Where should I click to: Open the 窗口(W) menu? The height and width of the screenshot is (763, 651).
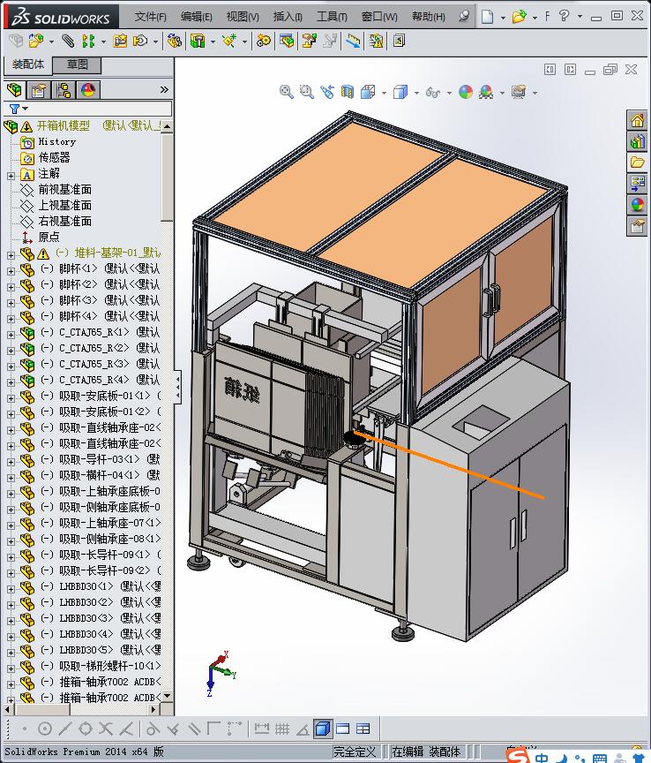(x=379, y=17)
